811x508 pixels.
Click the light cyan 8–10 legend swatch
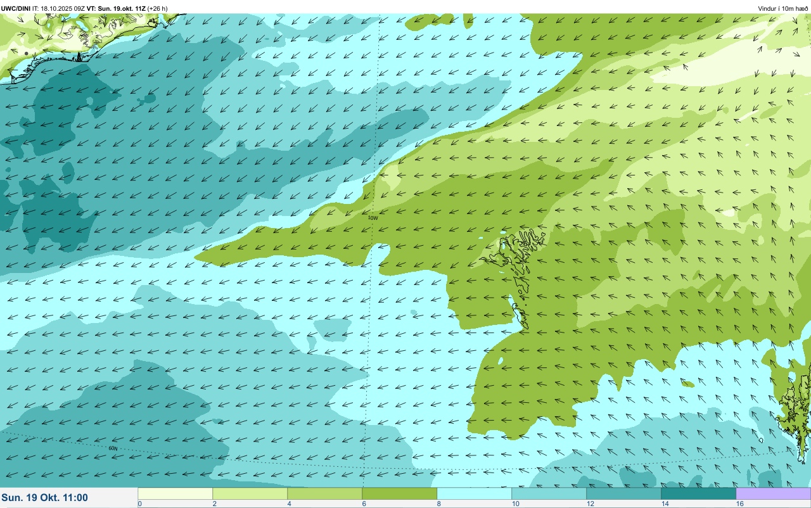pos(474,493)
